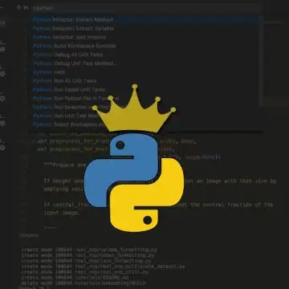Click the def preprocess_for_eval code line
Image resolution: width=289 pixels, height=289 pixels.
tap(106, 149)
